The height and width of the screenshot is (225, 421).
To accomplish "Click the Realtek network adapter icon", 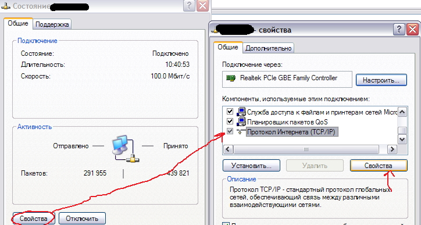I will [231, 78].
